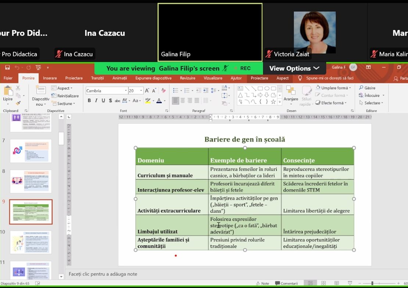
Task: Select the star shape in the shapes gallery
Action: pyautogui.click(x=273, y=102)
